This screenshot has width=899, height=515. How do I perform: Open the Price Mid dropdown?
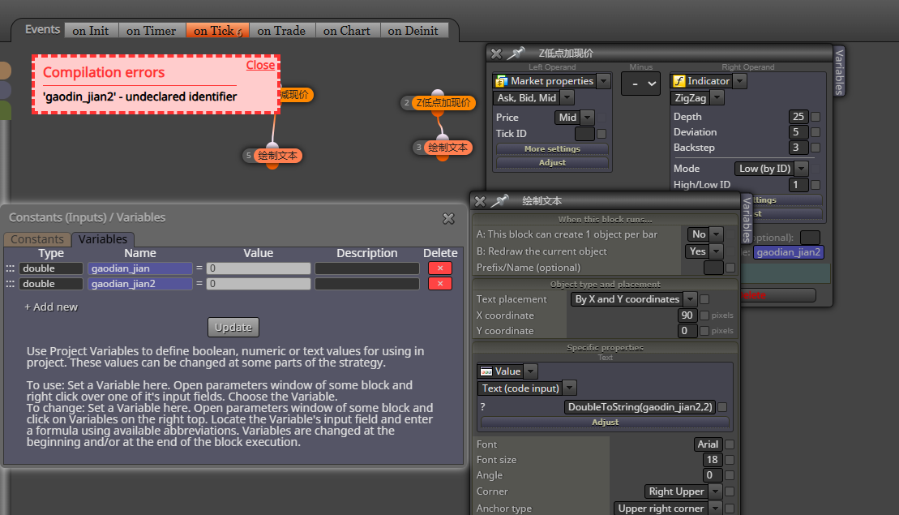pos(588,117)
